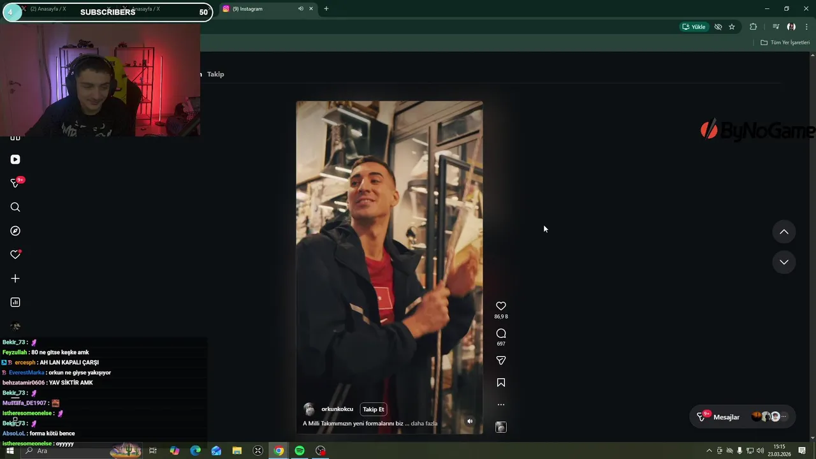This screenshot has height=459, width=816.
Task: Mute the Instagram tab audio indicator
Action: [x=300, y=9]
